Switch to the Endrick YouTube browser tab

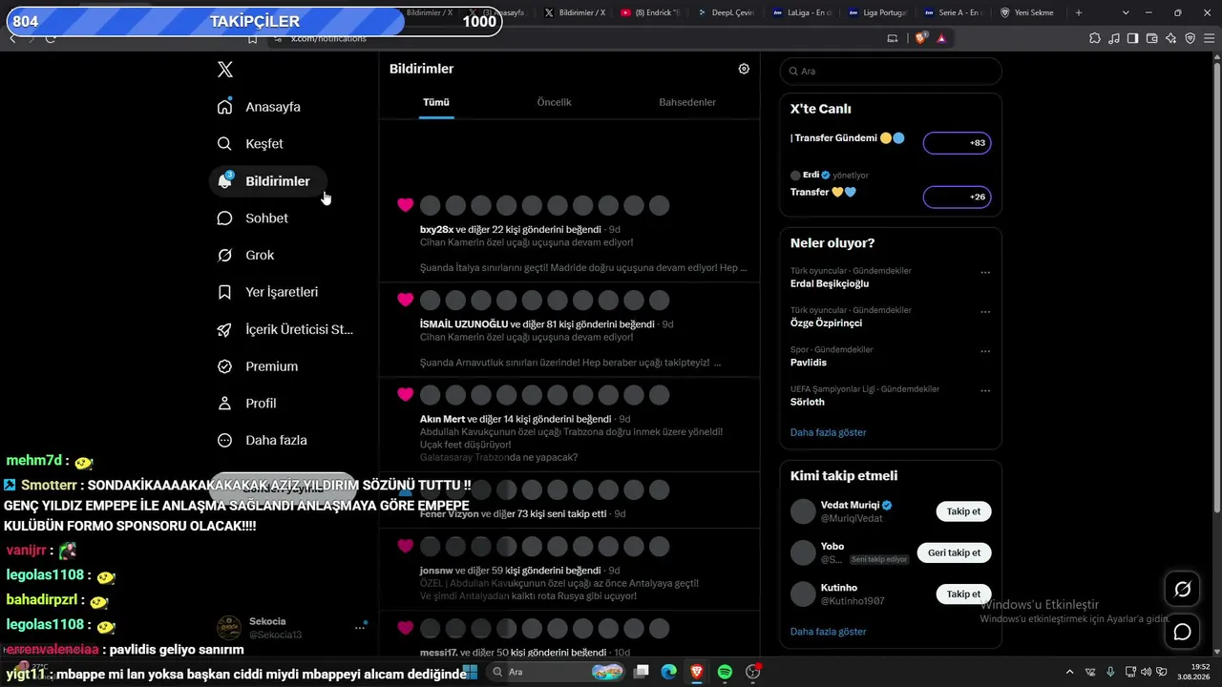click(x=651, y=12)
